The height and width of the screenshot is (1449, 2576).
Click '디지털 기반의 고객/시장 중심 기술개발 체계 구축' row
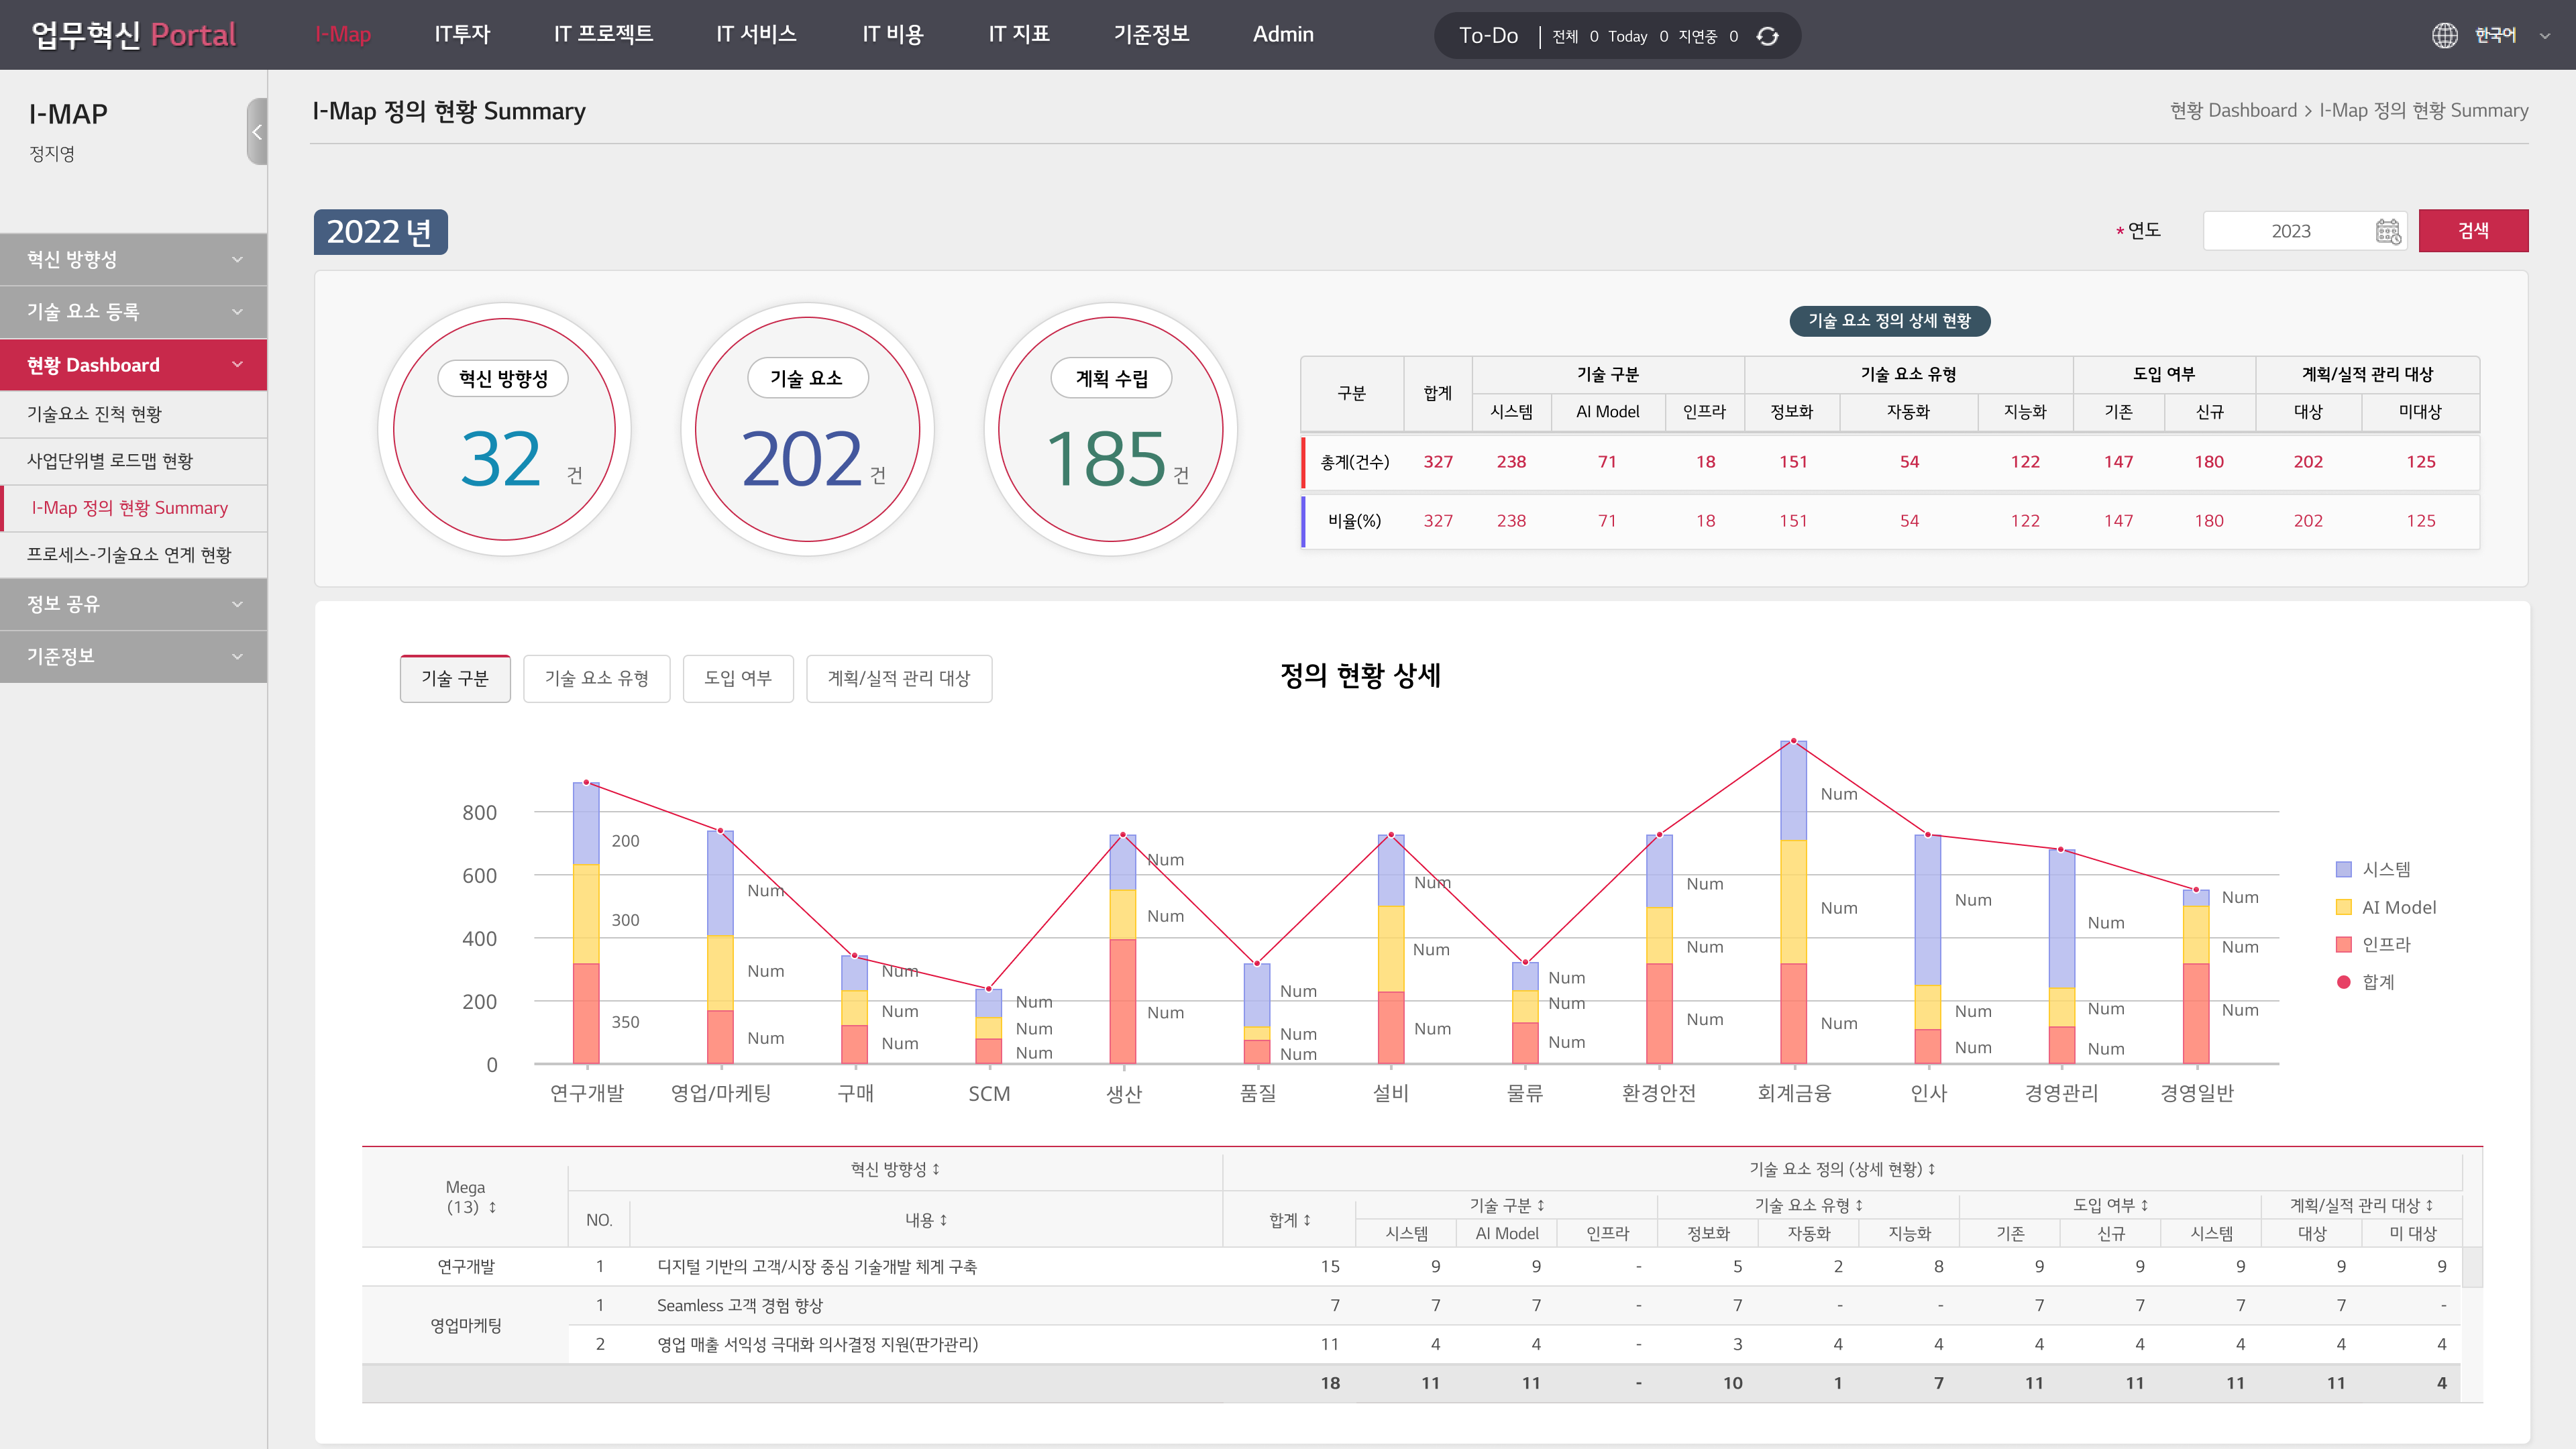click(x=817, y=1266)
